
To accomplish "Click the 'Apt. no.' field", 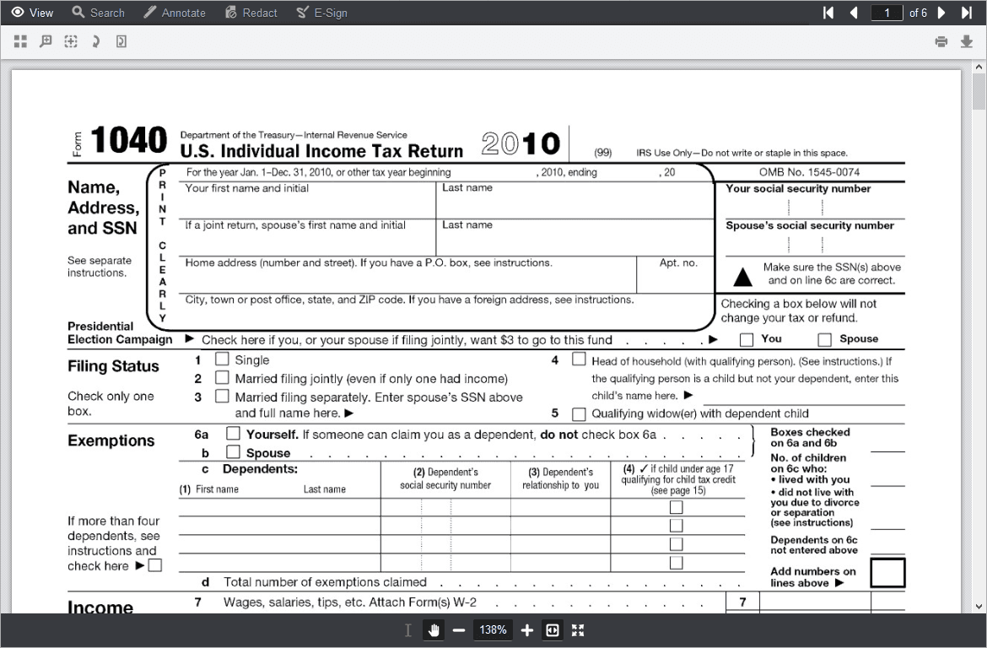I will click(x=676, y=274).
